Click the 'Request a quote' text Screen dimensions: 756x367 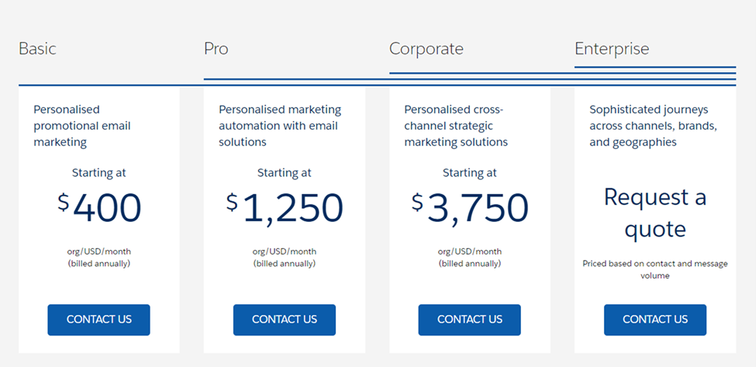655,213
